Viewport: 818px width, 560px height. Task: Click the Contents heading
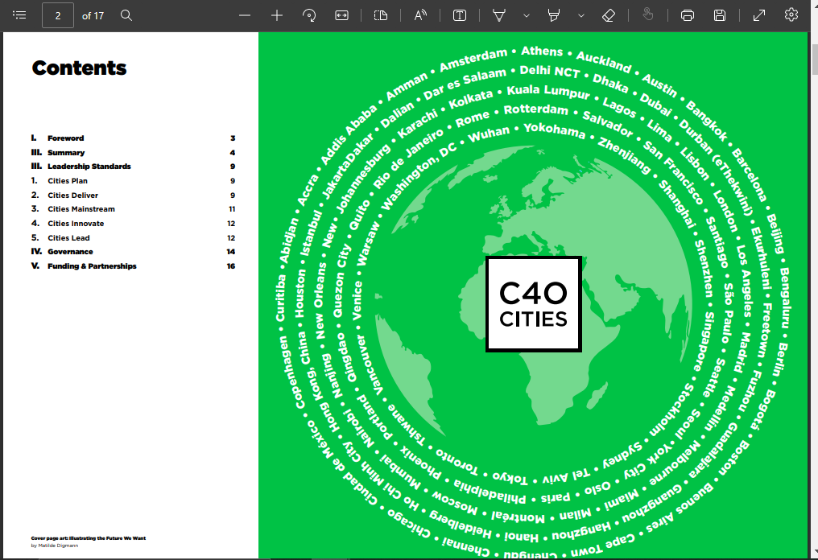tap(79, 68)
